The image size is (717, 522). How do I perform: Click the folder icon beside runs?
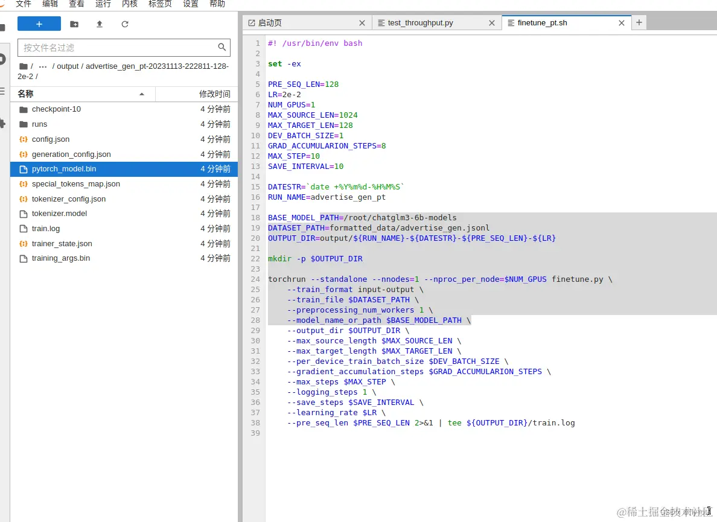[x=24, y=124]
